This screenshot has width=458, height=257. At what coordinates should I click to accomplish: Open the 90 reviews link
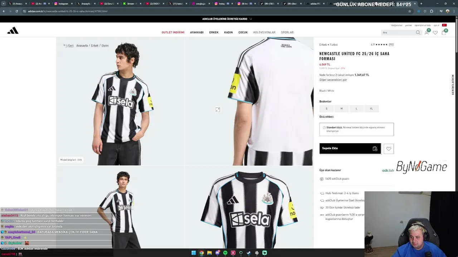coord(391,45)
